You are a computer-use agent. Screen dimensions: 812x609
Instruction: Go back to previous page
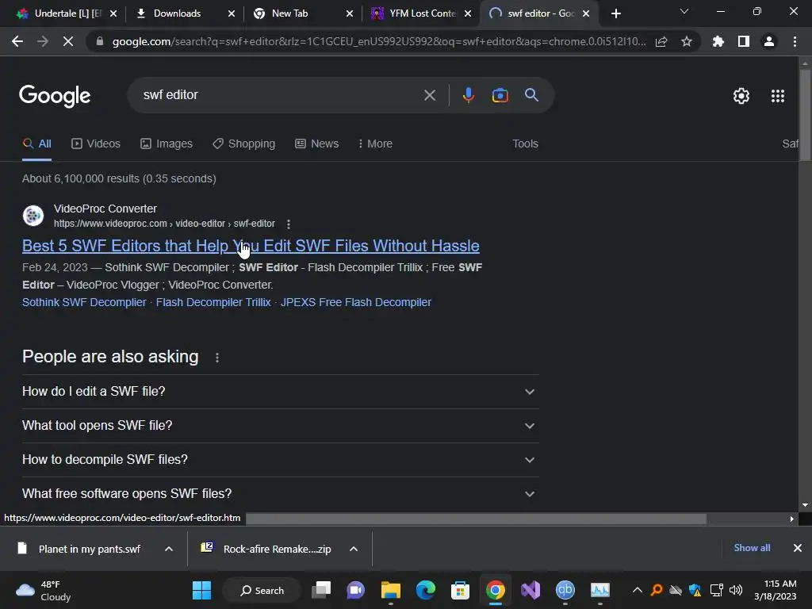click(17, 41)
